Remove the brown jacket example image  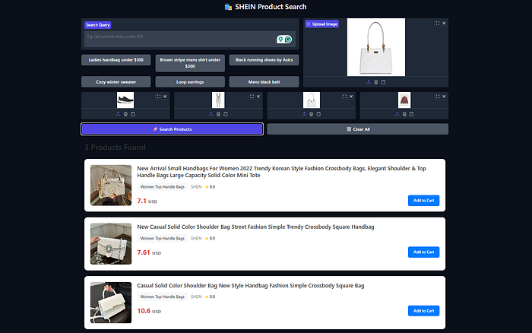click(x=444, y=97)
